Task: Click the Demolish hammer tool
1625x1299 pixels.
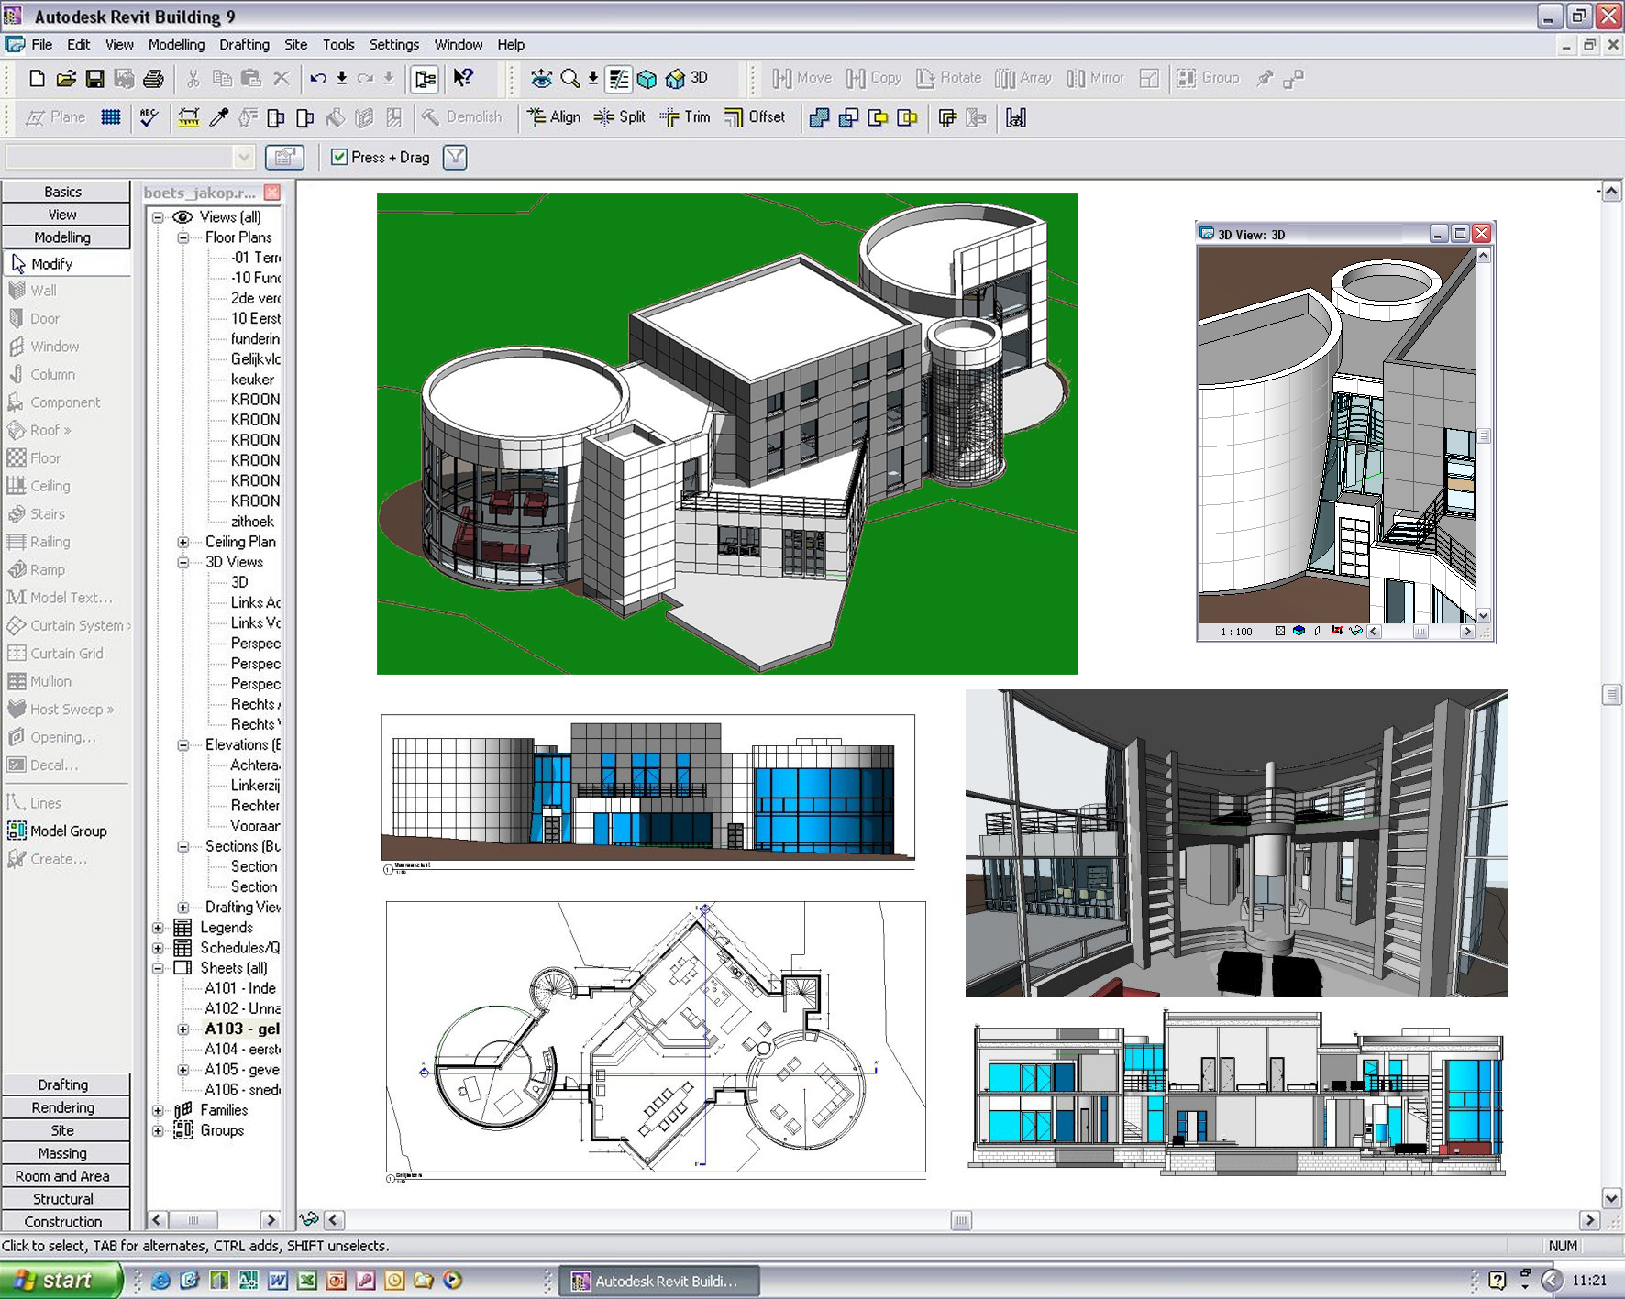Action: [x=462, y=117]
